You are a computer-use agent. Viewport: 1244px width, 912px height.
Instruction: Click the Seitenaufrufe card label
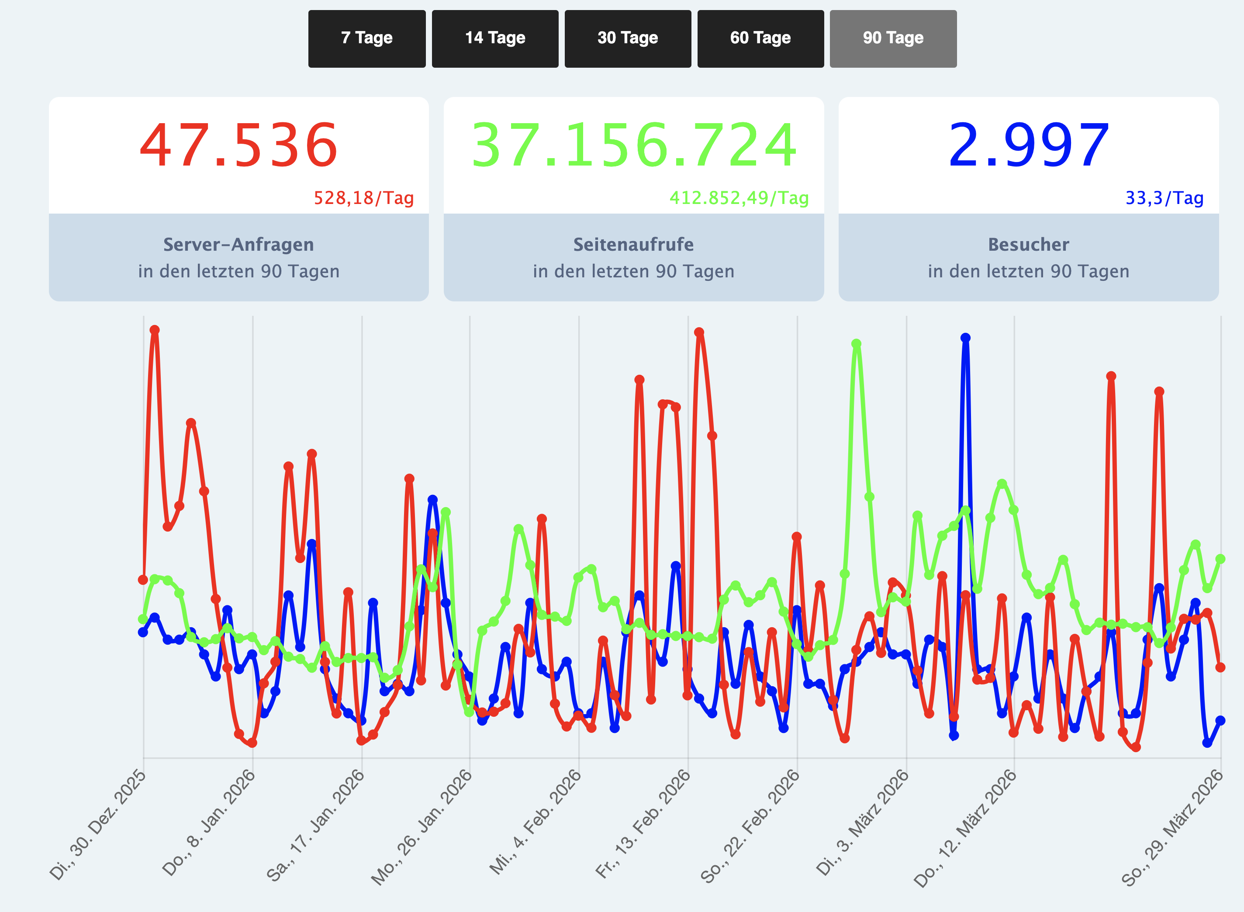[x=633, y=245]
